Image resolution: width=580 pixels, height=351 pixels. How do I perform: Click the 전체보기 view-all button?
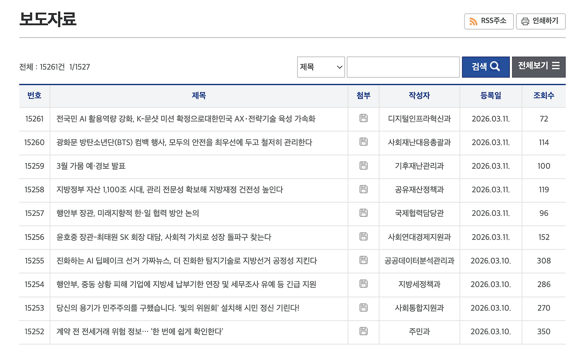coord(539,67)
